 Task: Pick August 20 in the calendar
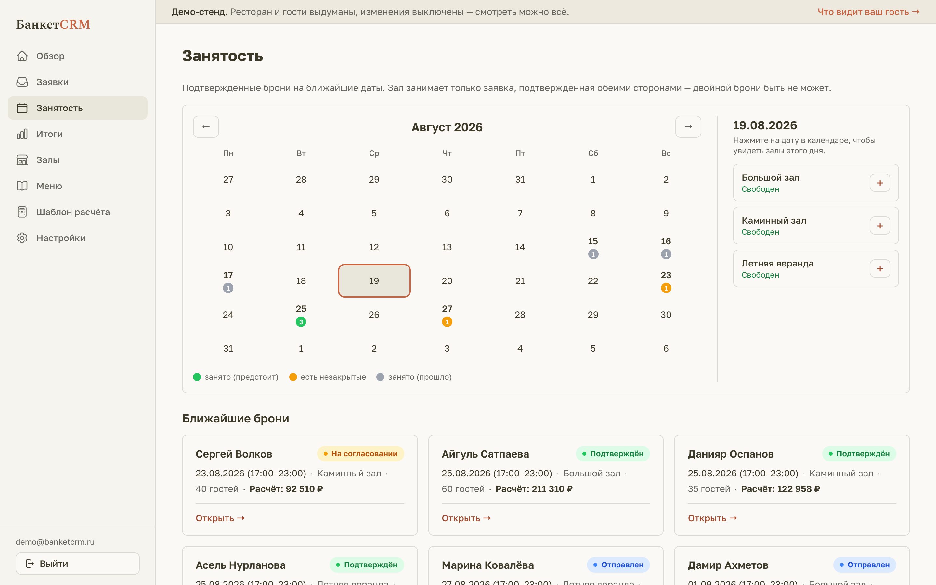coord(447,281)
